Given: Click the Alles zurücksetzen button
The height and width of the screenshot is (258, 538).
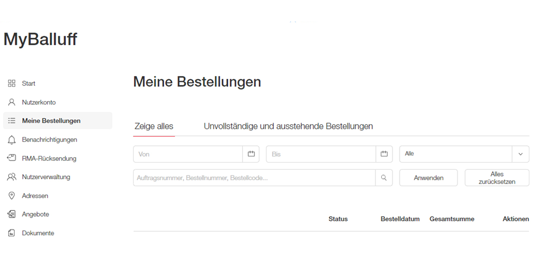Looking at the screenshot, I should click(x=497, y=178).
